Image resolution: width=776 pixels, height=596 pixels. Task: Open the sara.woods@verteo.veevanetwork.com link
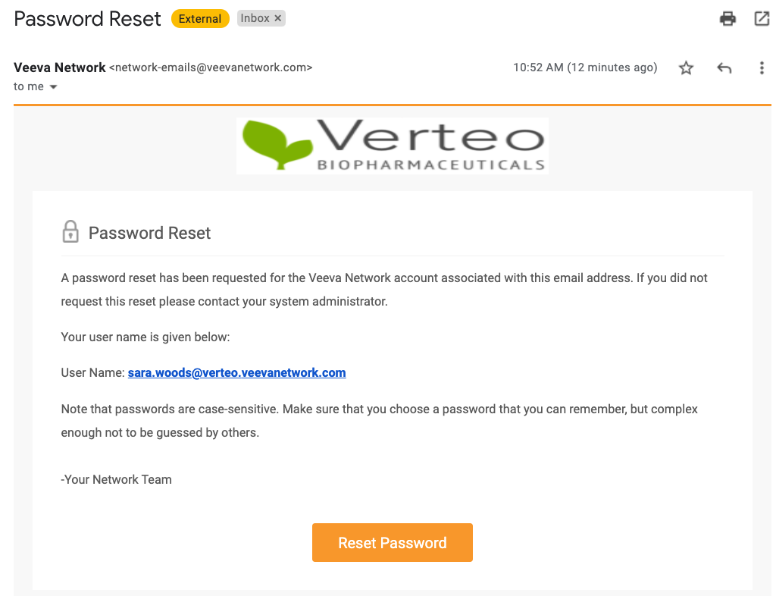[236, 372]
